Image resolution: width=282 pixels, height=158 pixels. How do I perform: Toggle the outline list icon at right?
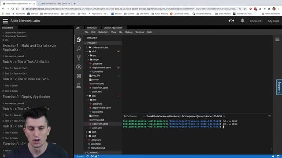(x=277, y=39)
